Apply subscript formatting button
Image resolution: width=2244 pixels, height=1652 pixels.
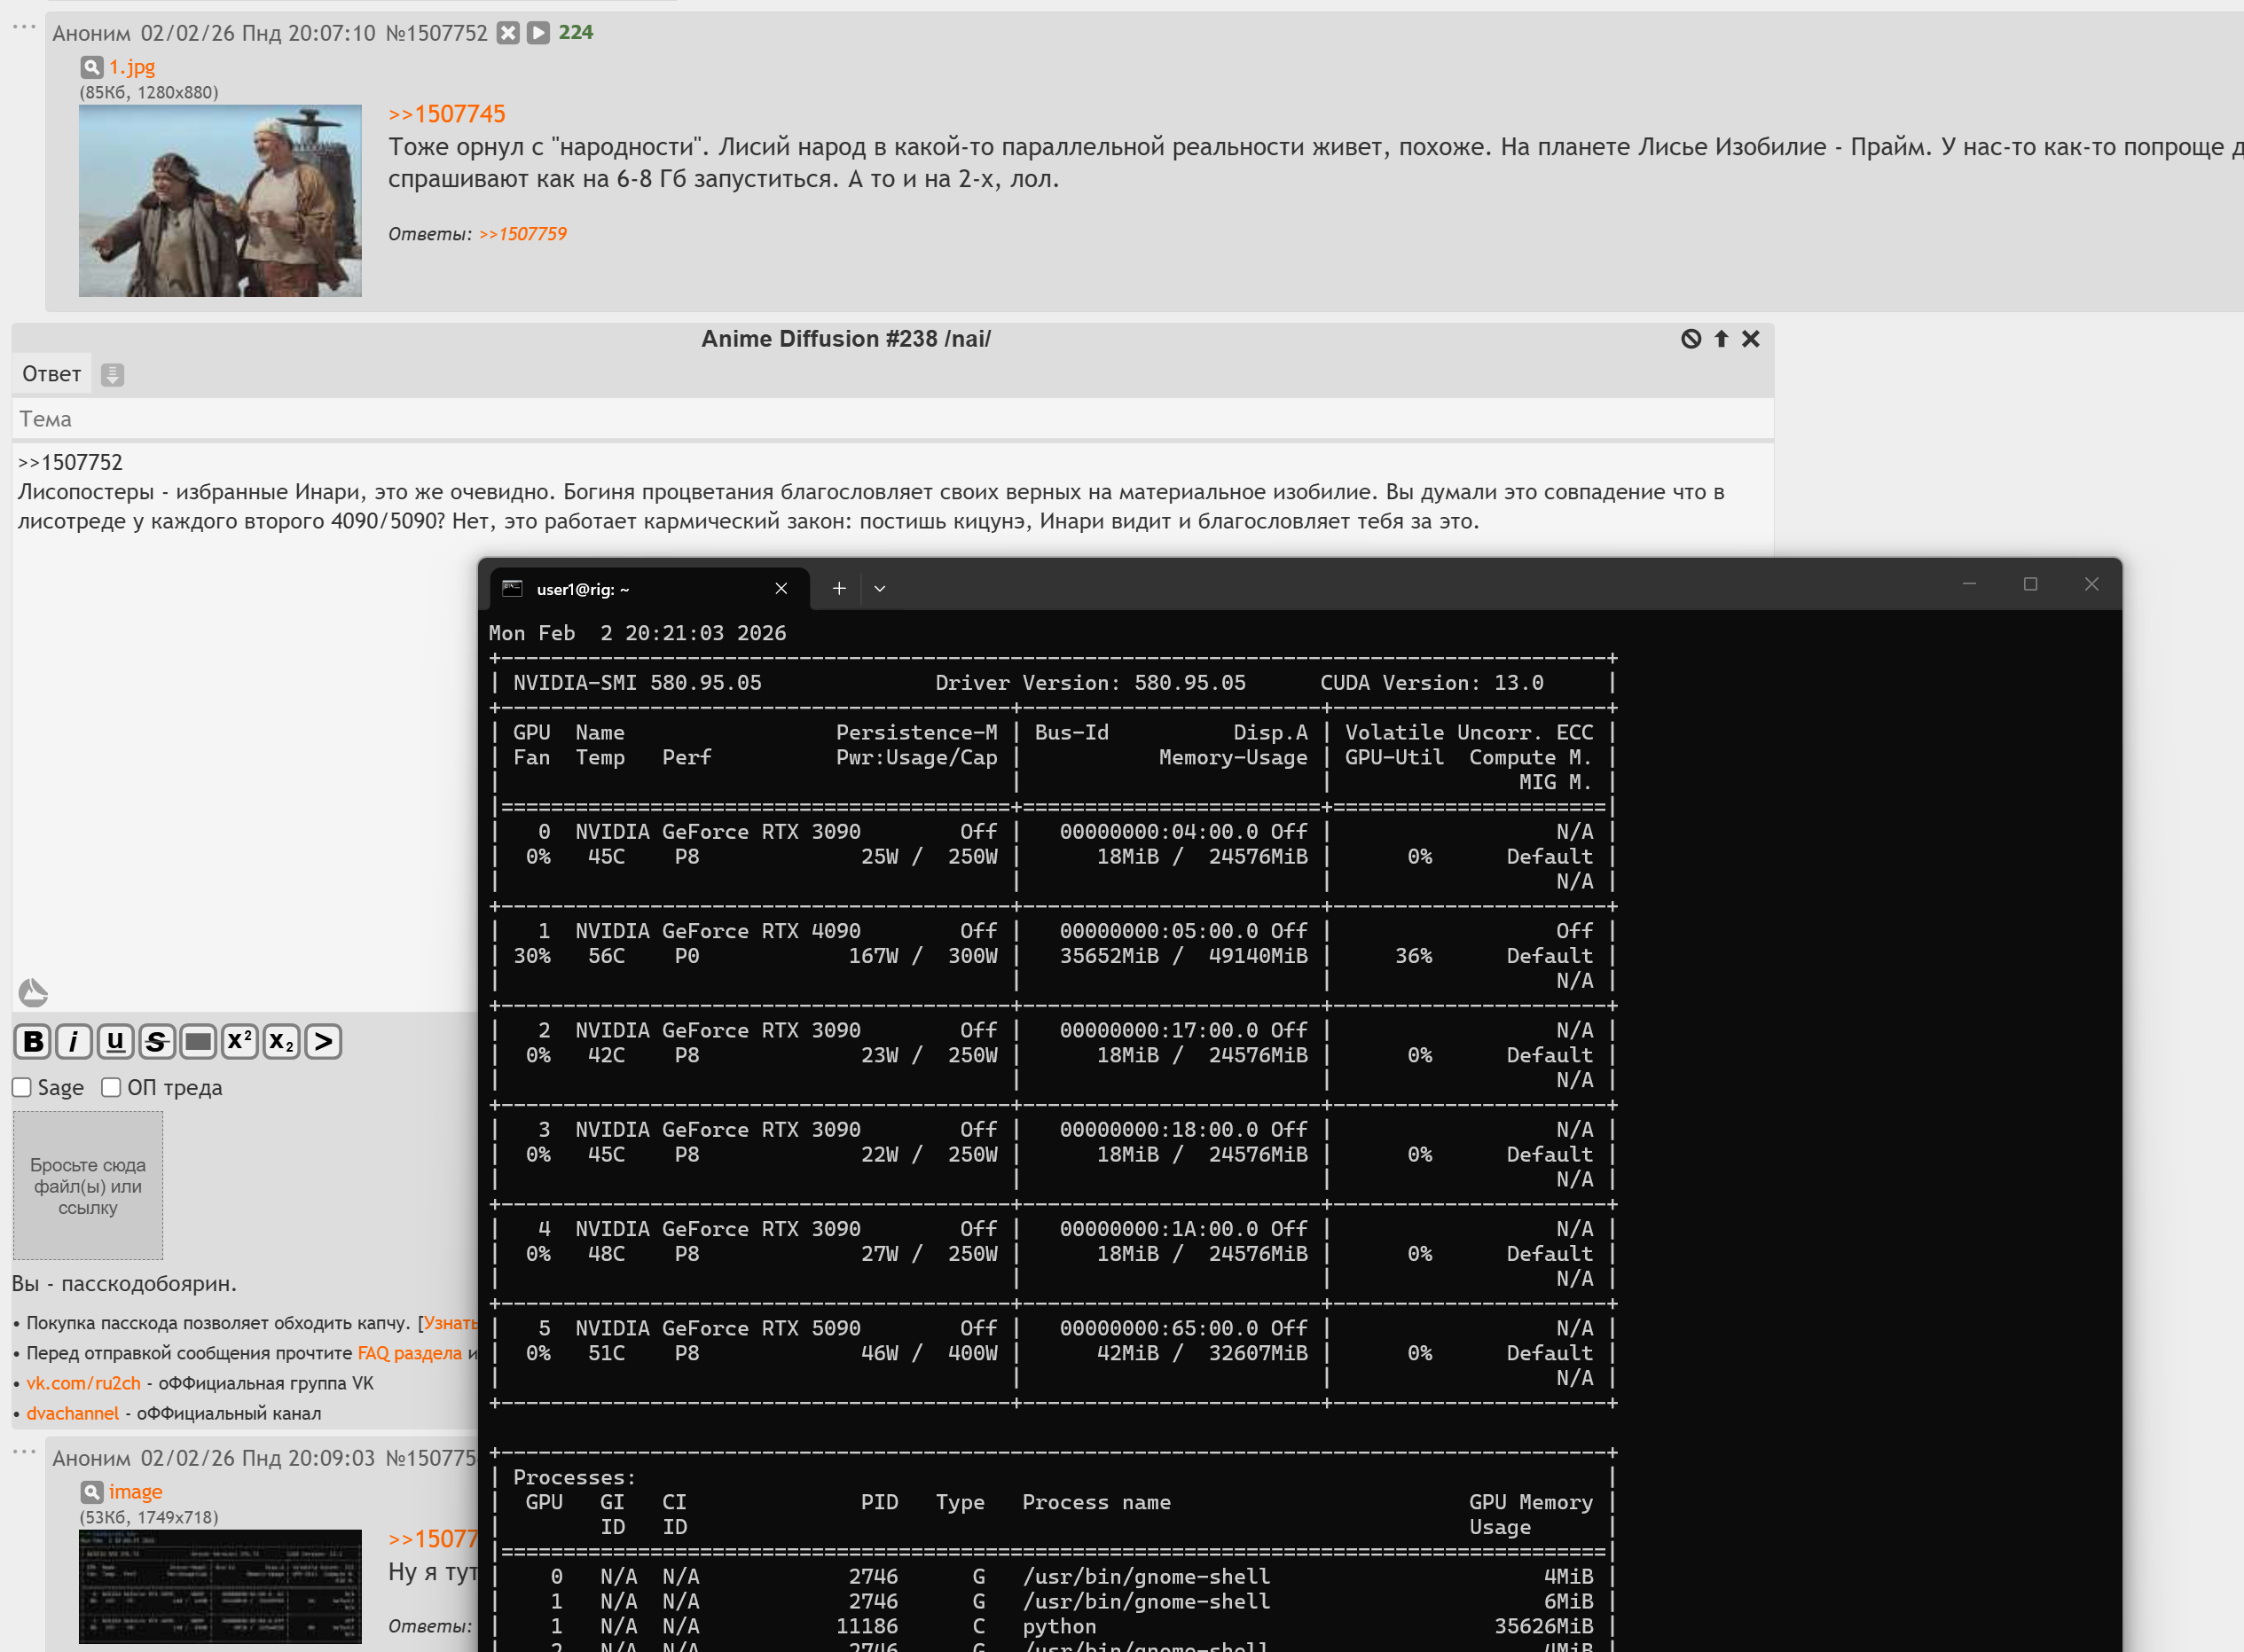[281, 1042]
